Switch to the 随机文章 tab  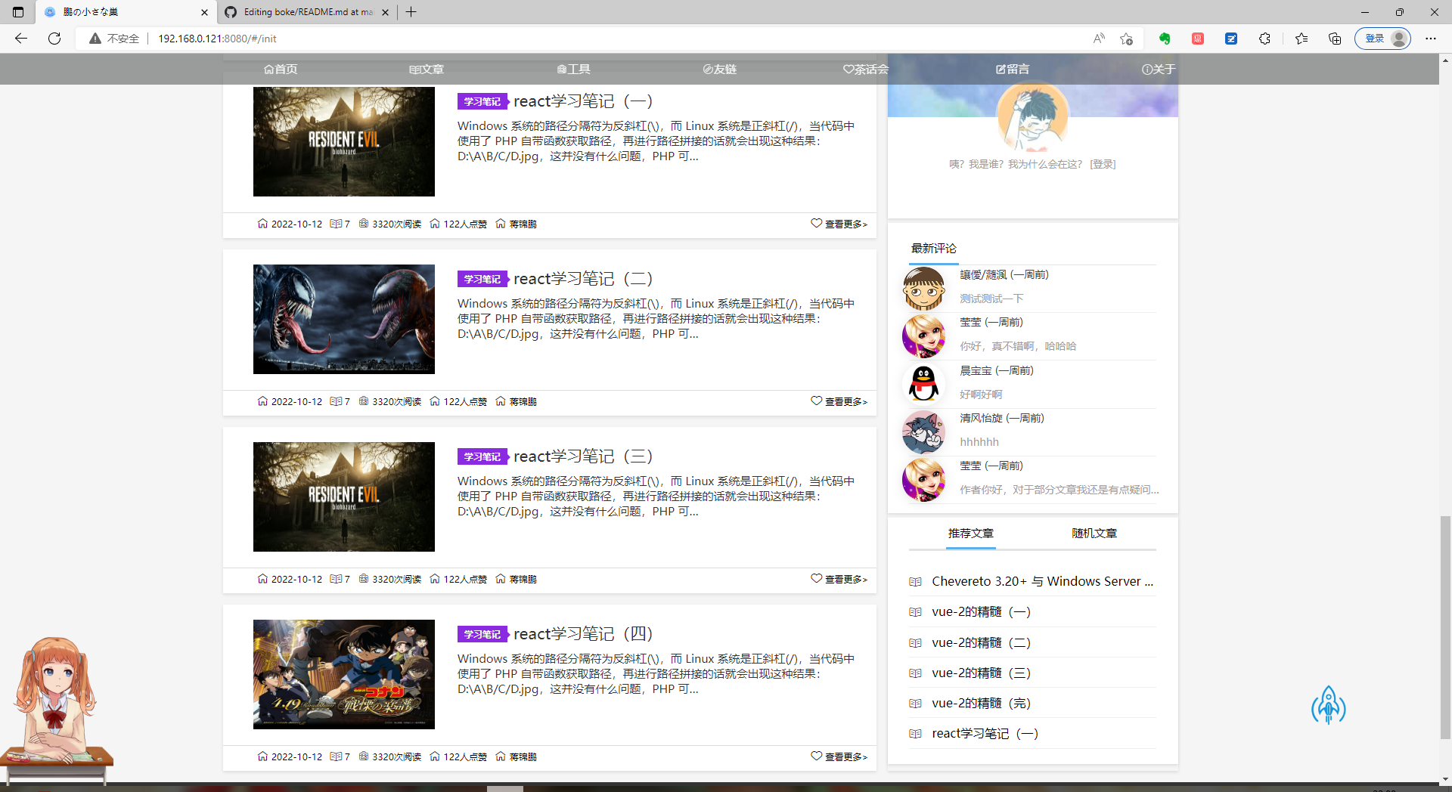[1093, 533]
